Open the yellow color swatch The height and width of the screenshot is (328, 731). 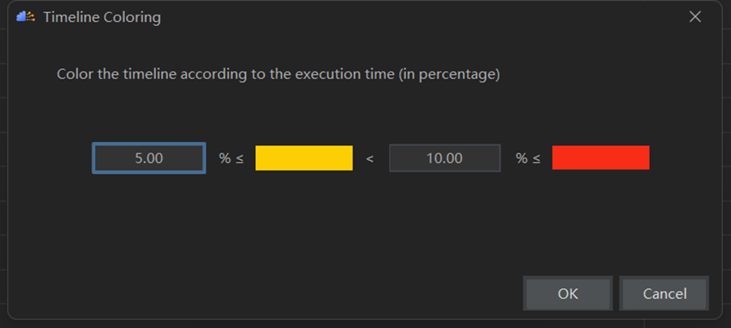click(304, 158)
